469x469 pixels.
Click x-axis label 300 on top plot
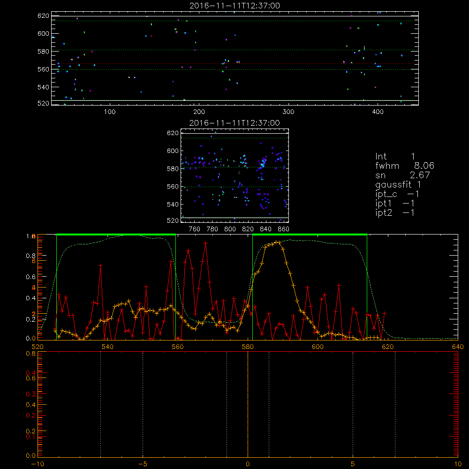[x=288, y=112]
